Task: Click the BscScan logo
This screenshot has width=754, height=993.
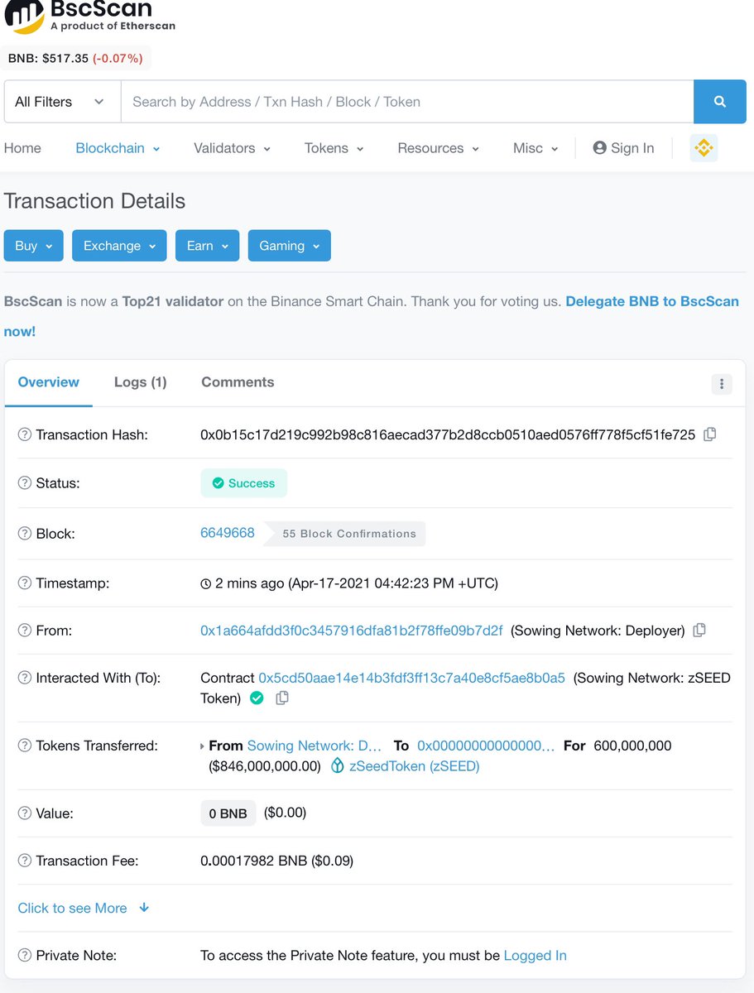Action: 89,17
